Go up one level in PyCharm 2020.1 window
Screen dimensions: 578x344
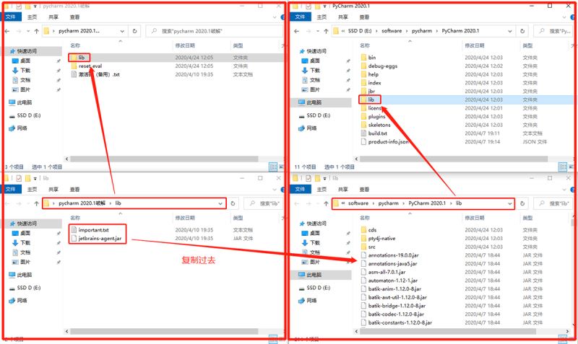click(x=326, y=31)
